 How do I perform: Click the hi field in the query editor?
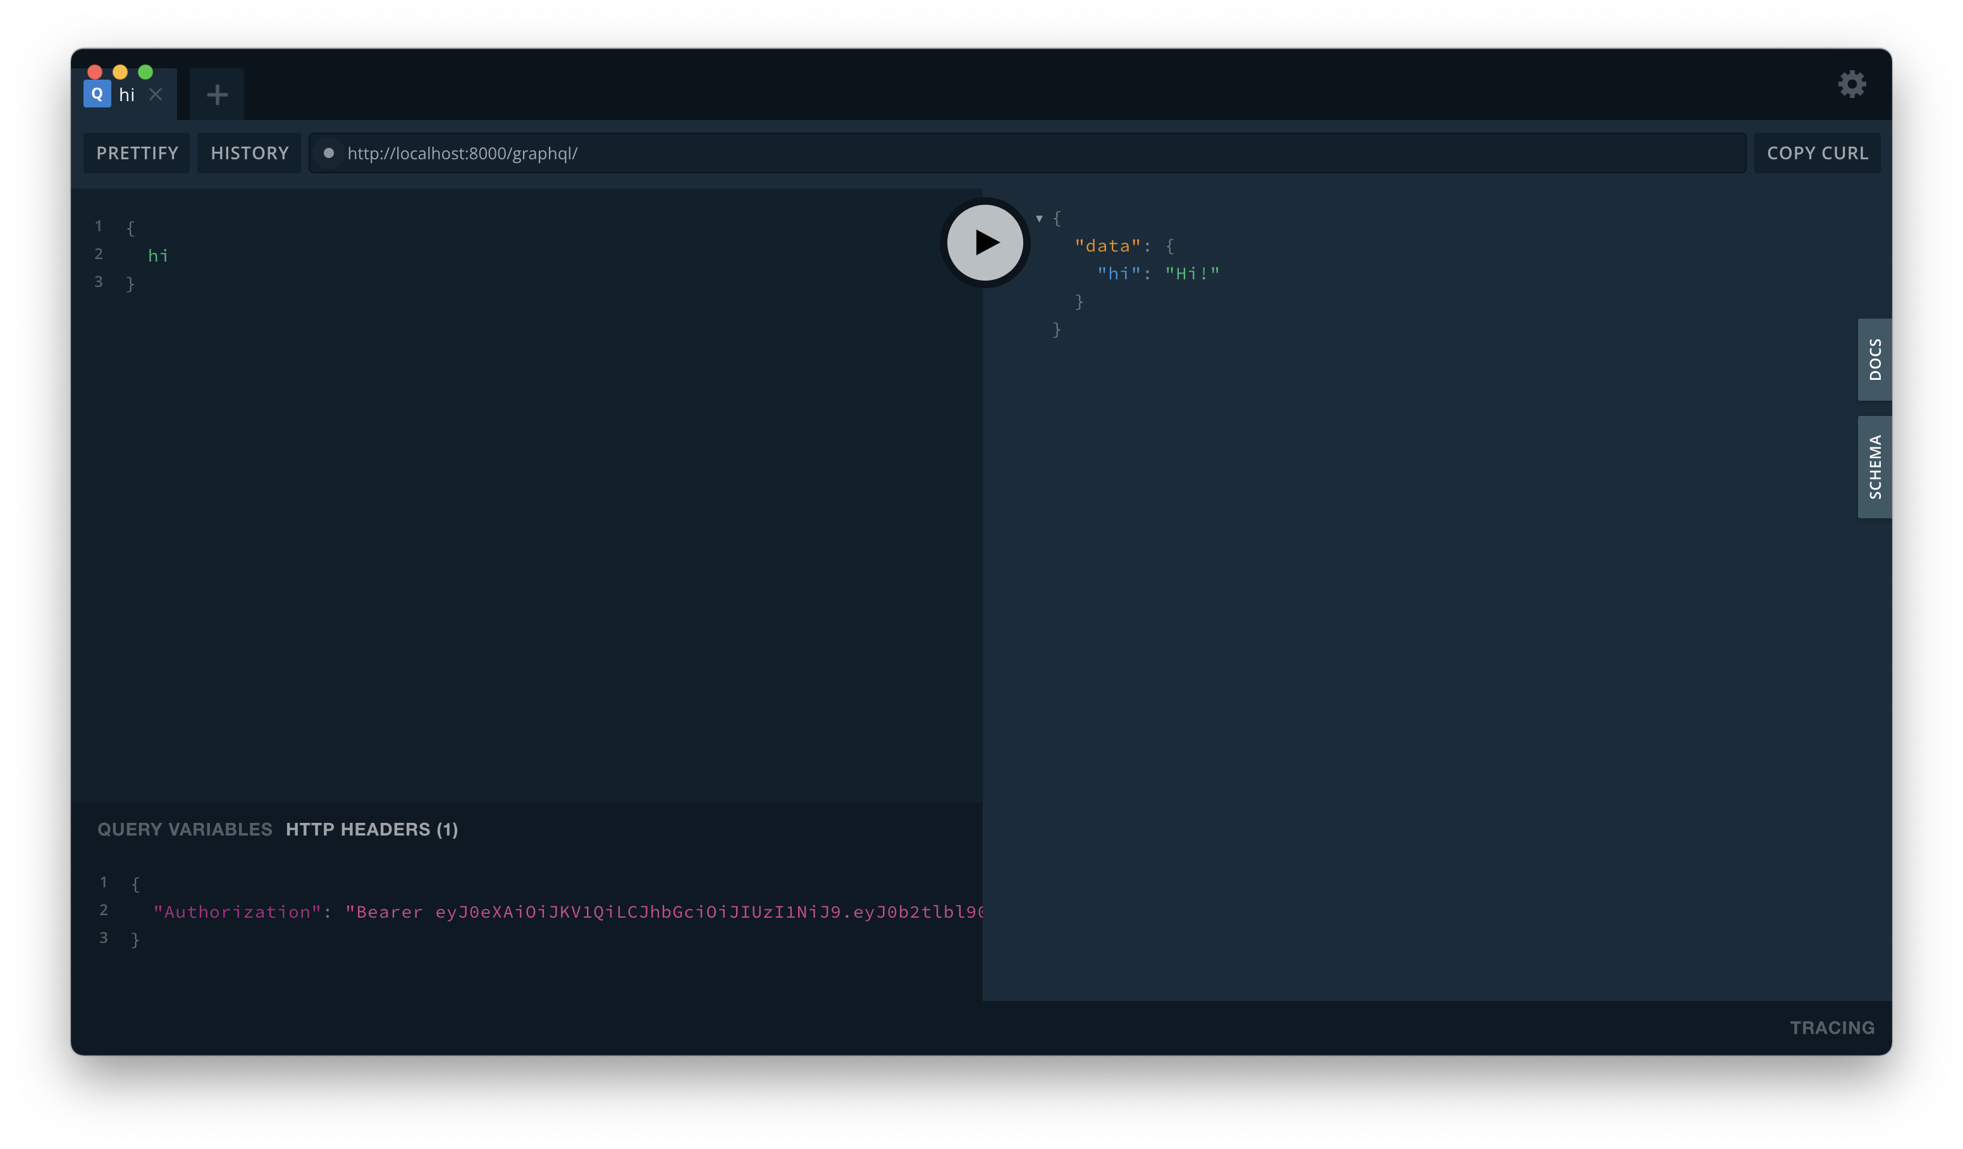coord(158,255)
